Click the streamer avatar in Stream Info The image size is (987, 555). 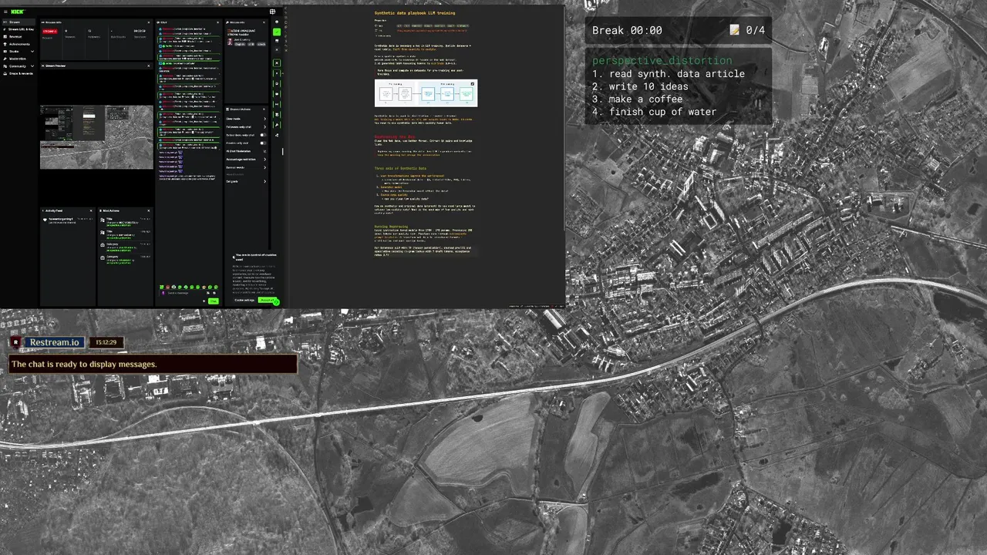[x=230, y=42]
